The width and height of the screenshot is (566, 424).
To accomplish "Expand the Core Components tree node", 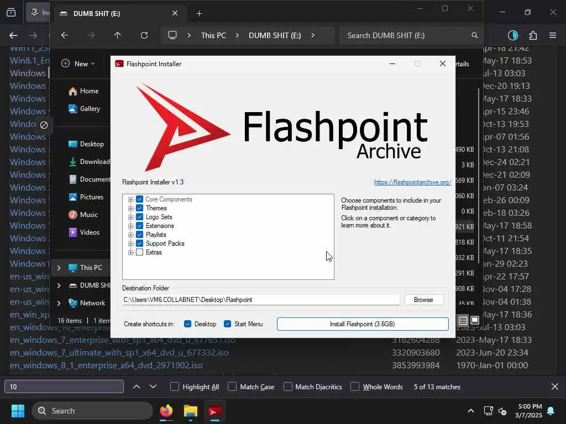I will tap(130, 199).
